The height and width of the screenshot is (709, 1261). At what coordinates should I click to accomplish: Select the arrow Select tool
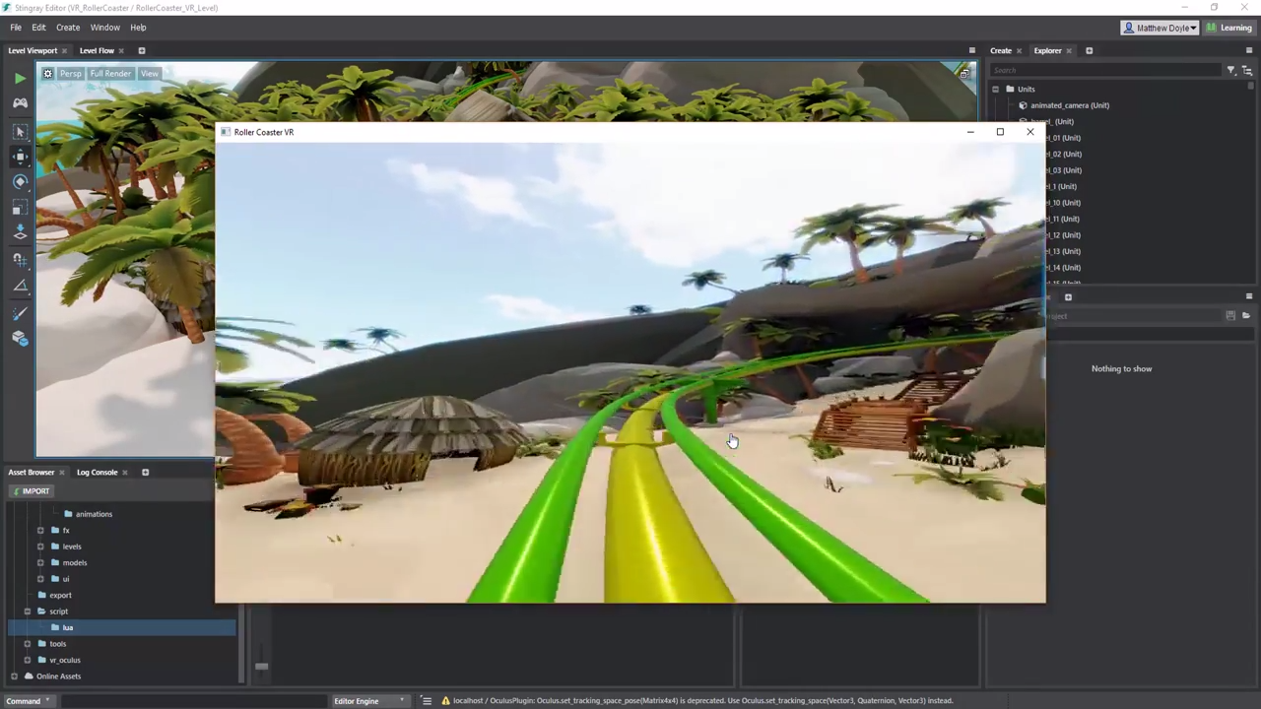(20, 131)
